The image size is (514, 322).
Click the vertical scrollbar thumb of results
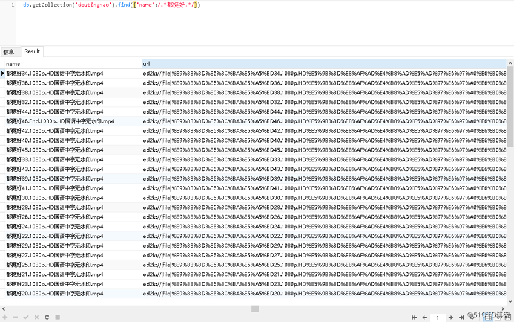pos(510,106)
